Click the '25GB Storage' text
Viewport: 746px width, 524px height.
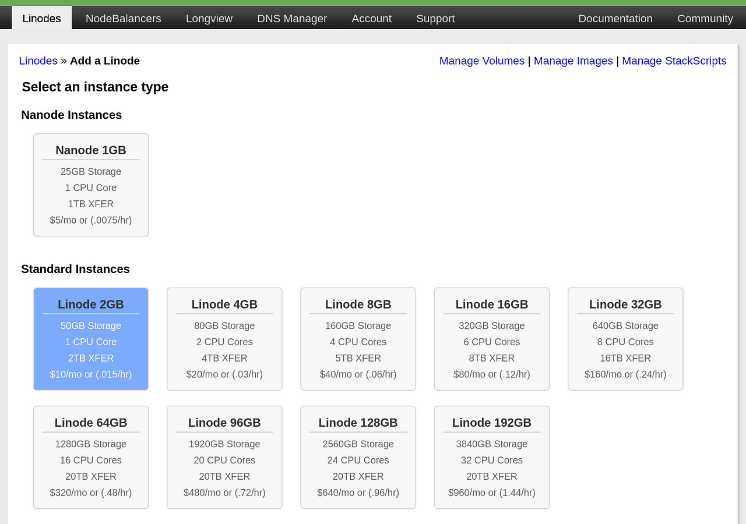pos(91,172)
